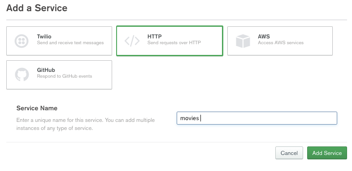Click "Send requests over HTTP" description
This screenshot has height=171, width=352.
click(174, 42)
